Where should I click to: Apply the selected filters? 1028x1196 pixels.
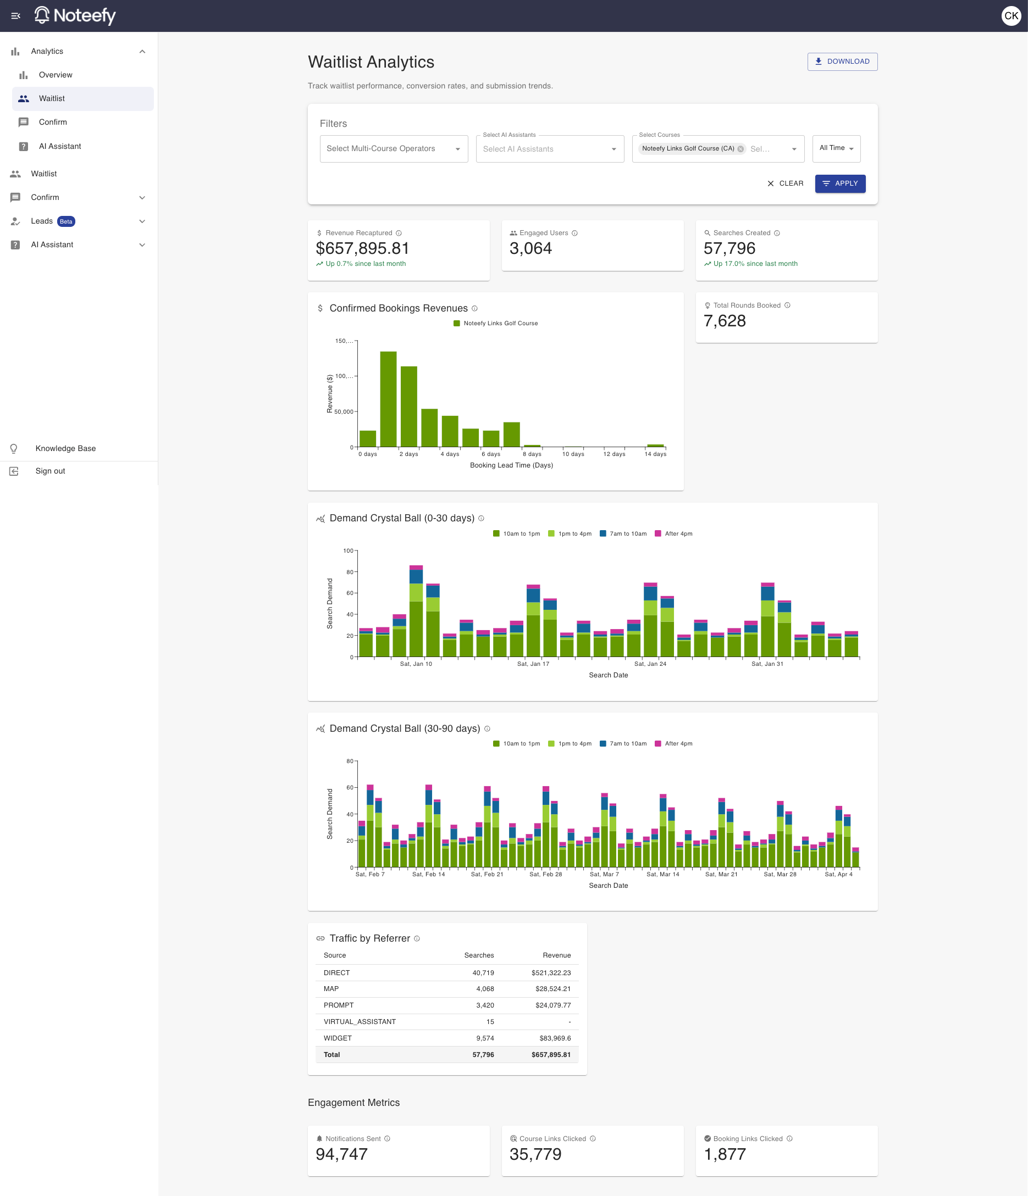pos(840,183)
